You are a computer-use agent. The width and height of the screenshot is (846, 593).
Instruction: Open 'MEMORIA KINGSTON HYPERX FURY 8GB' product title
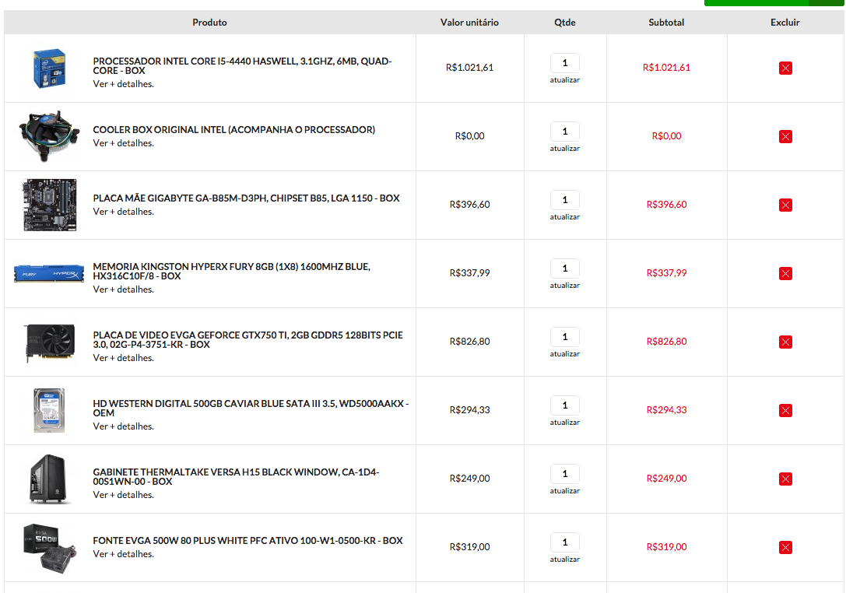click(x=231, y=272)
